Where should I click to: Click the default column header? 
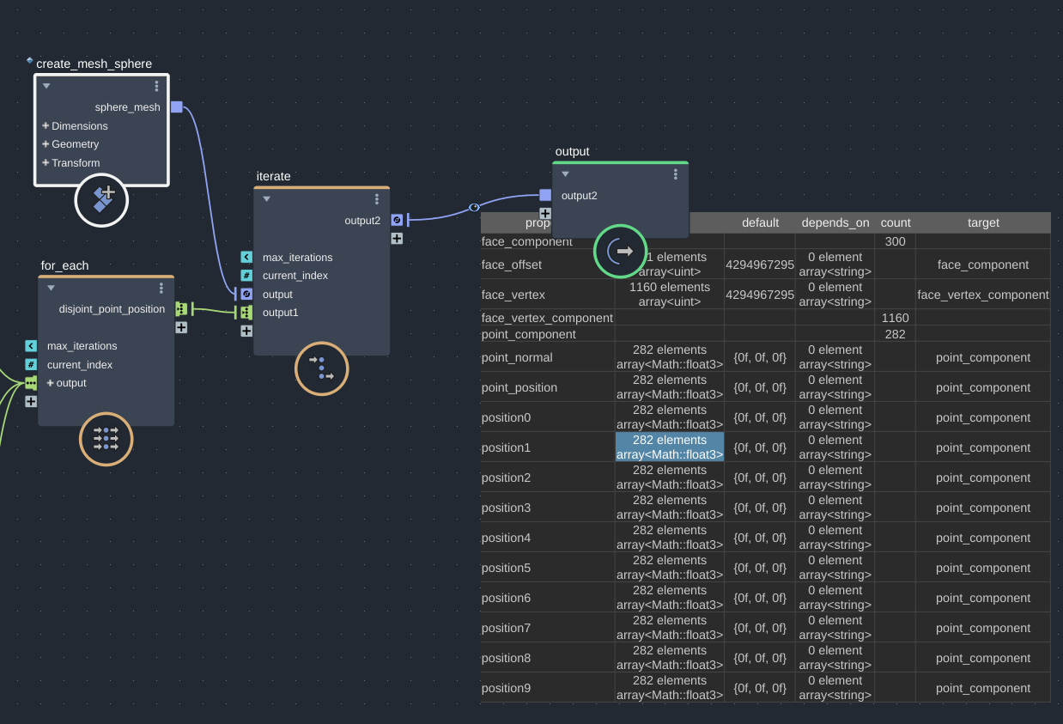(x=760, y=222)
